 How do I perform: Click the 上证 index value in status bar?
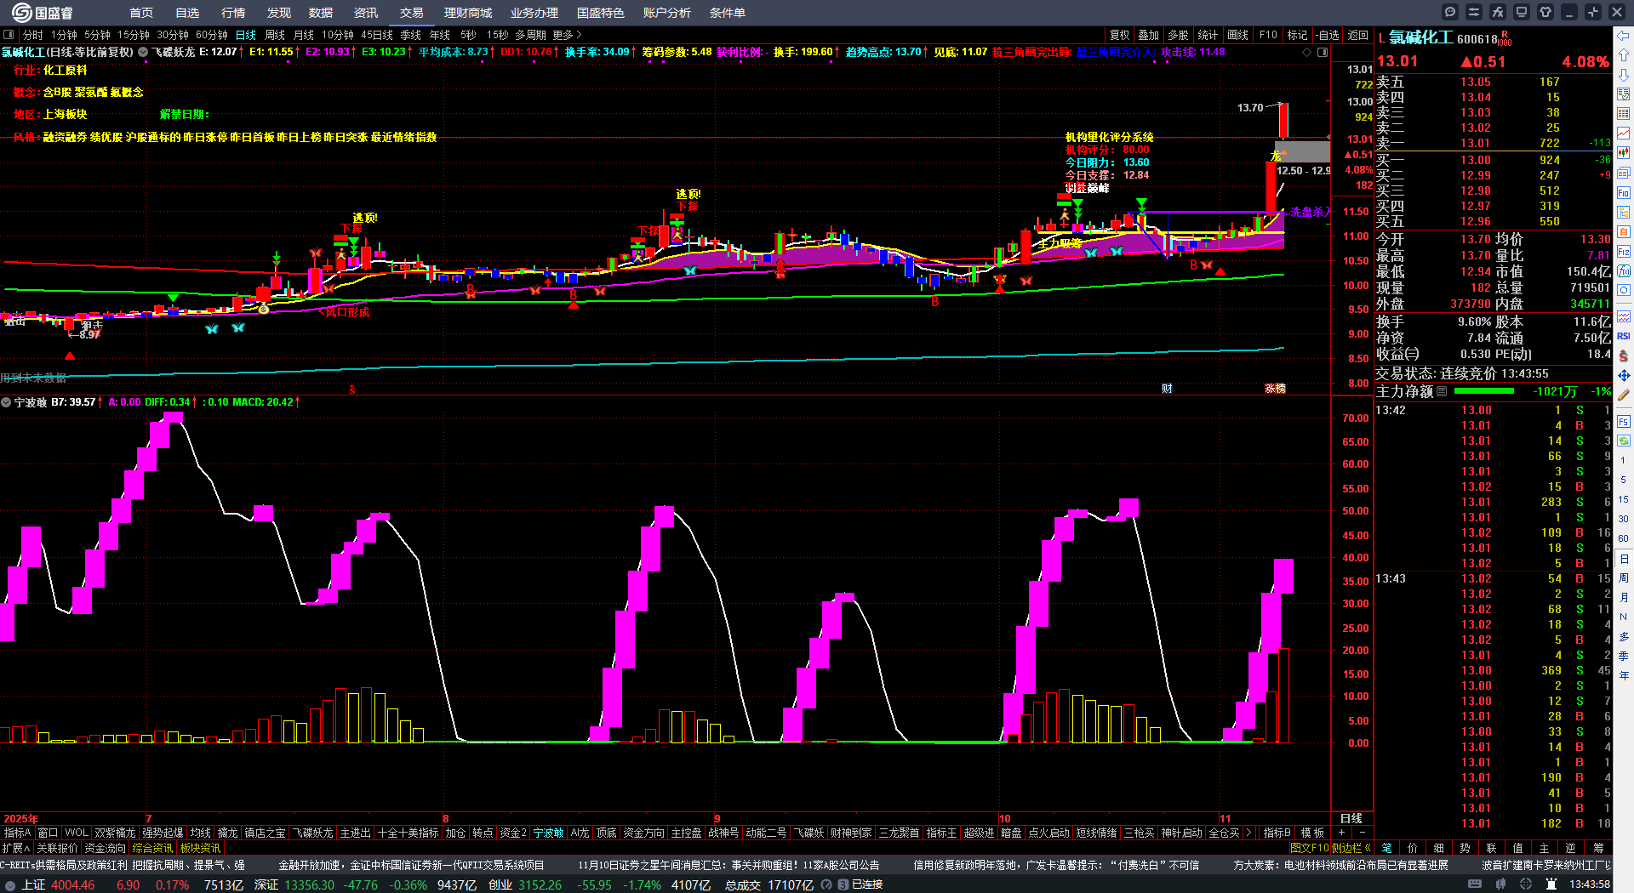pyautogui.click(x=72, y=884)
